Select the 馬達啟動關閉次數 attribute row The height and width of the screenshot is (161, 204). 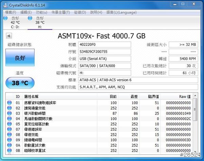click(99, 119)
